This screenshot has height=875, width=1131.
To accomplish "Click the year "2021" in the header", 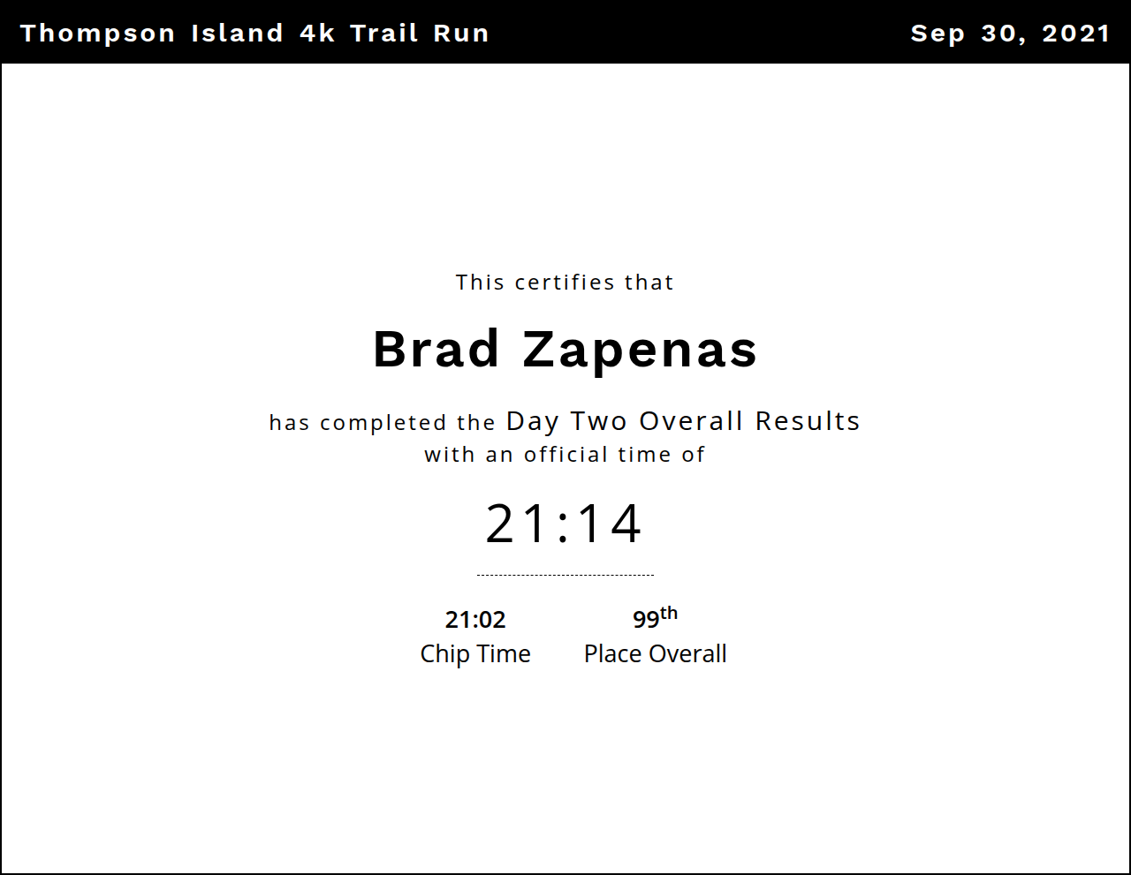I will pos(1075,34).
